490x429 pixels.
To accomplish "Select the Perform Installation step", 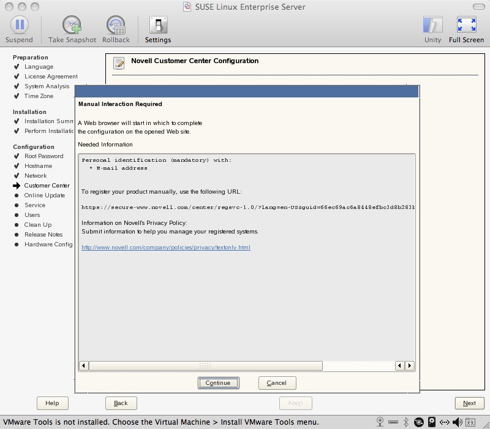I will tap(49, 131).
